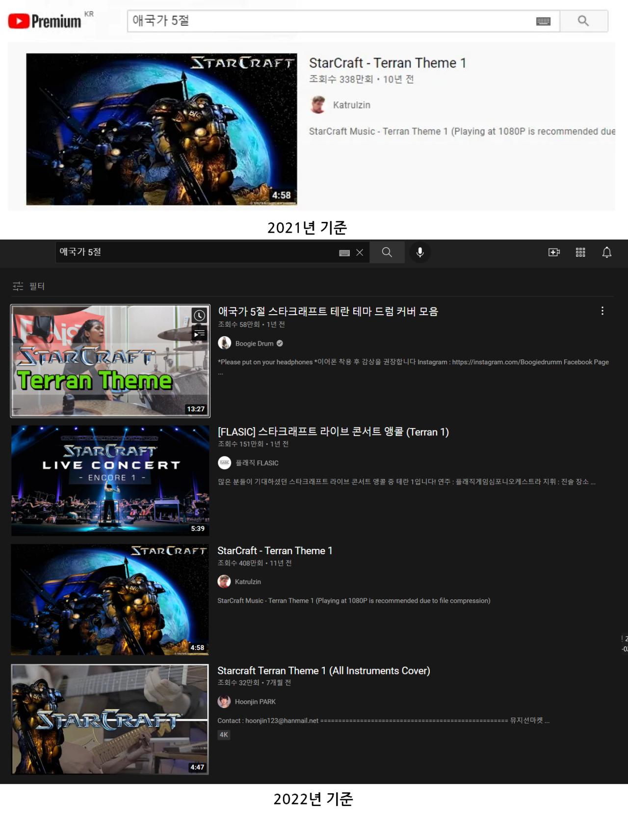Open the StarCraft Live Concert Encore thumbnail

(x=110, y=481)
